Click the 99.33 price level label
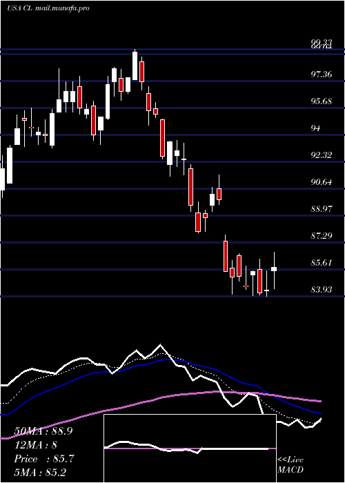 322,43
